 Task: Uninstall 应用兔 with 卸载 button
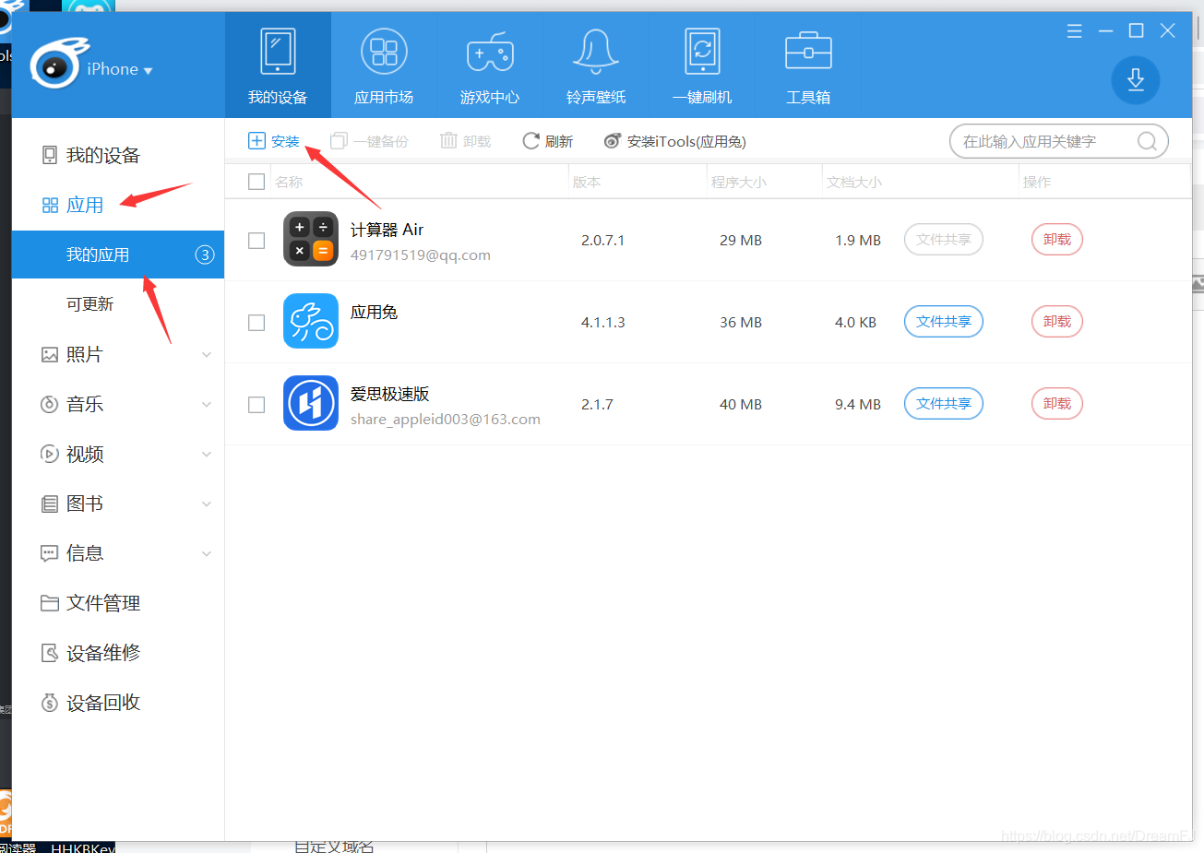click(x=1056, y=322)
